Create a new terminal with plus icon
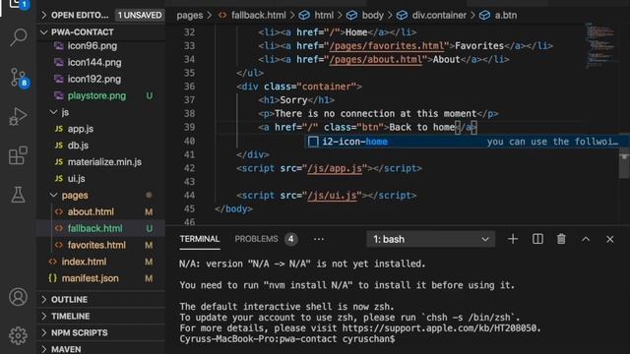The image size is (630, 354). pos(513,239)
